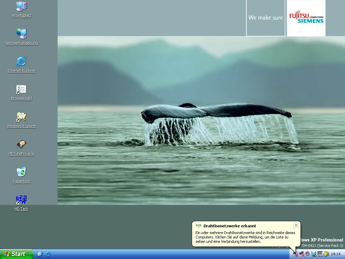Click the disconnected LAN tray icon
This screenshot has height=259, width=345.
click(x=302, y=254)
